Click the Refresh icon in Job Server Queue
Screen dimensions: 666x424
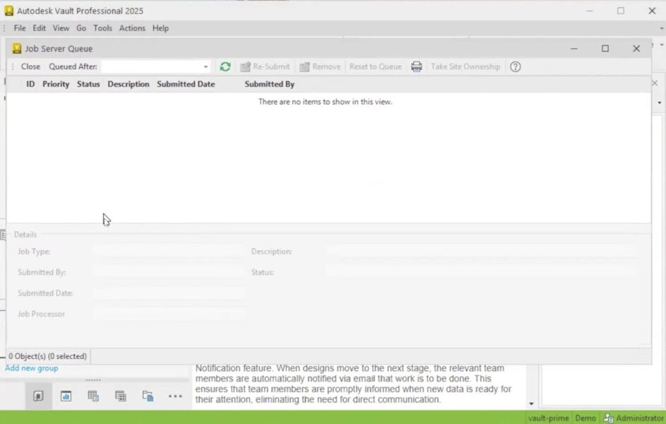(x=225, y=66)
